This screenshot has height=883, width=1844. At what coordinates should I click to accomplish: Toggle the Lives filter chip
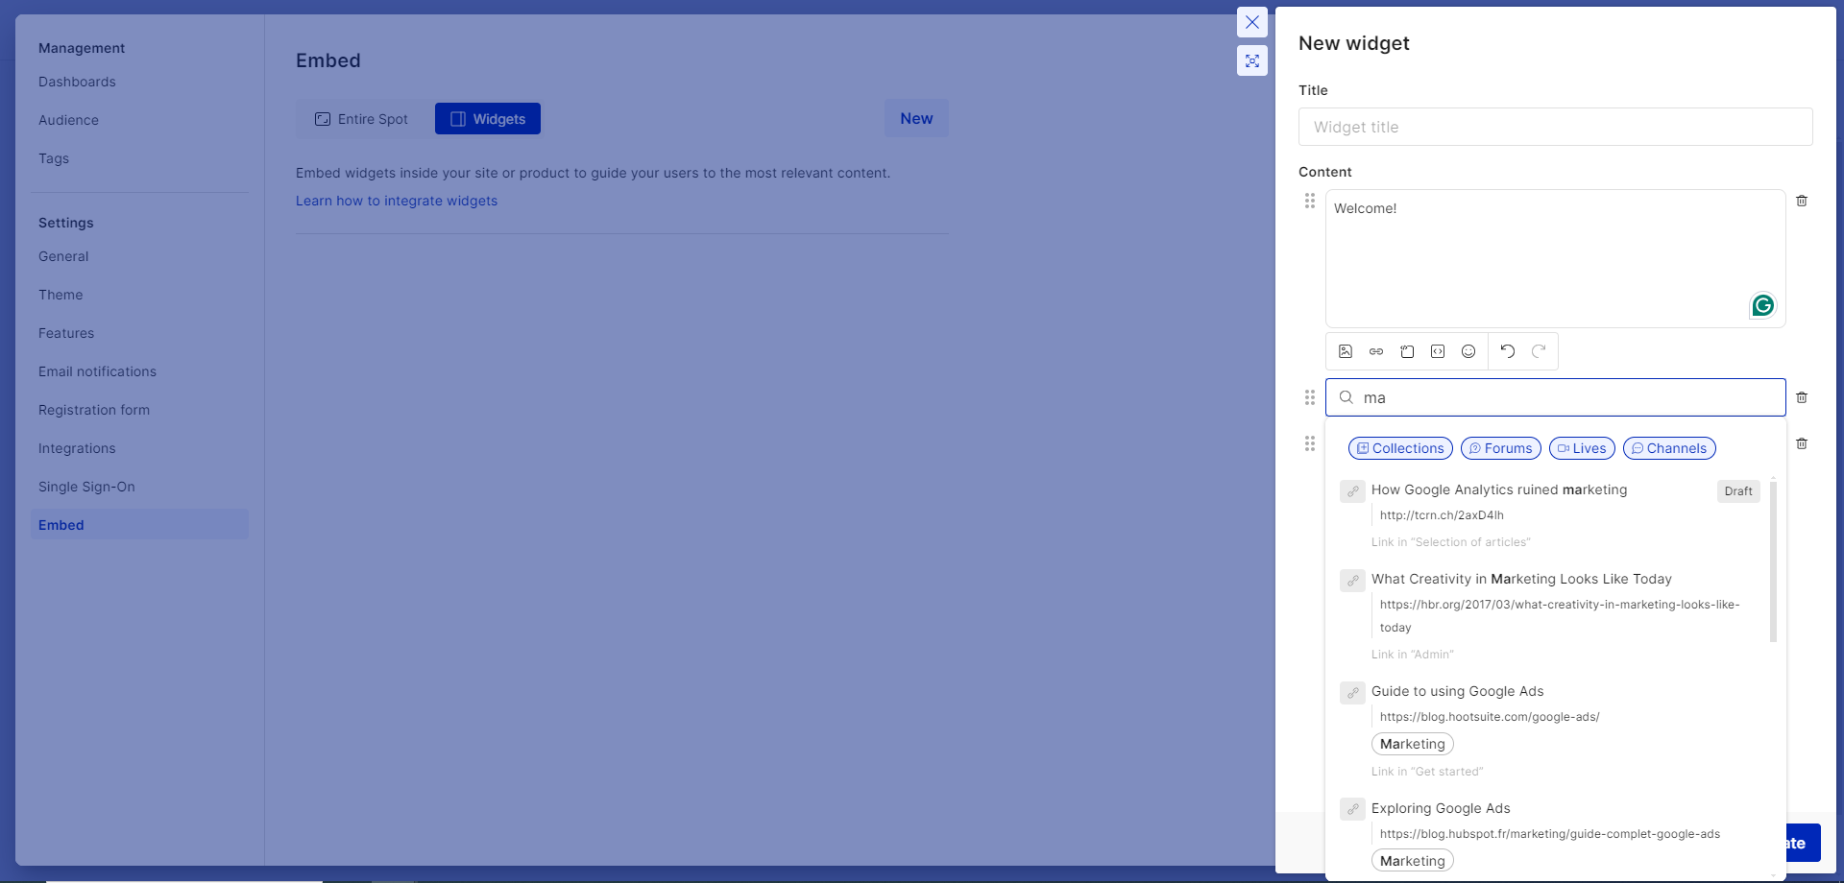[x=1582, y=448]
